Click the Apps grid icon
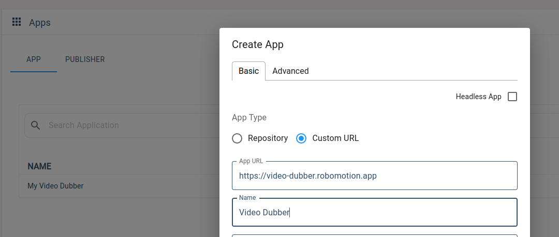Image resolution: width=559 pixels, height=237 pixels. pos(17,22)
